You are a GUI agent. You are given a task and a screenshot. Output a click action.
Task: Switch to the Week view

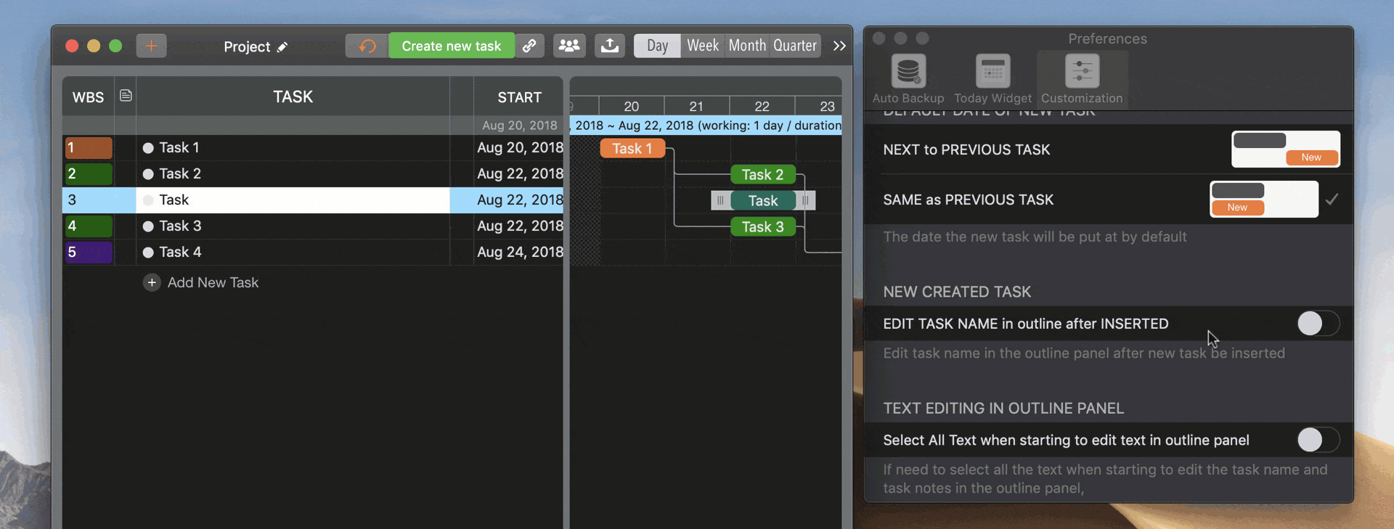702,46
